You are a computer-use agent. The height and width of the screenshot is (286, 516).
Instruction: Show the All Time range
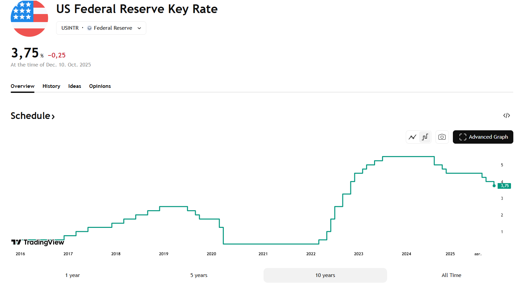pyautogui.click(x=451, y=275)
